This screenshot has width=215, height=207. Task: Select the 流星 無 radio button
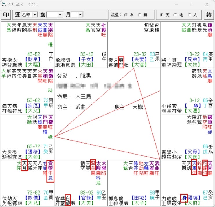139,15
